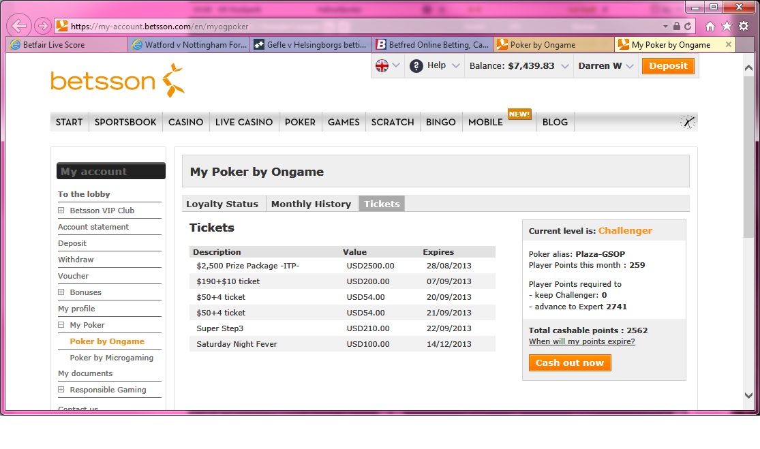Open the browser Tools gear icon

coord(744,26)
